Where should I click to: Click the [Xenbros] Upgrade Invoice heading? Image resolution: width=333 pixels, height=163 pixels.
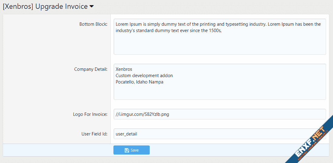(45, 6)
